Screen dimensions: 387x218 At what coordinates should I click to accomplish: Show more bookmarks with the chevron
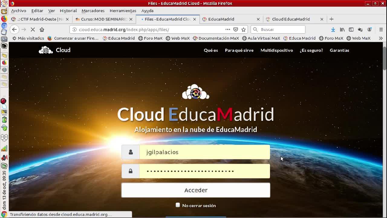(x=381, y=38)
